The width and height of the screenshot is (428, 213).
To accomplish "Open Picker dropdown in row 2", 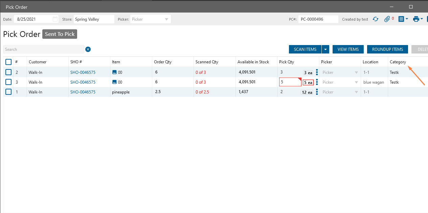I will coord(340,72).
